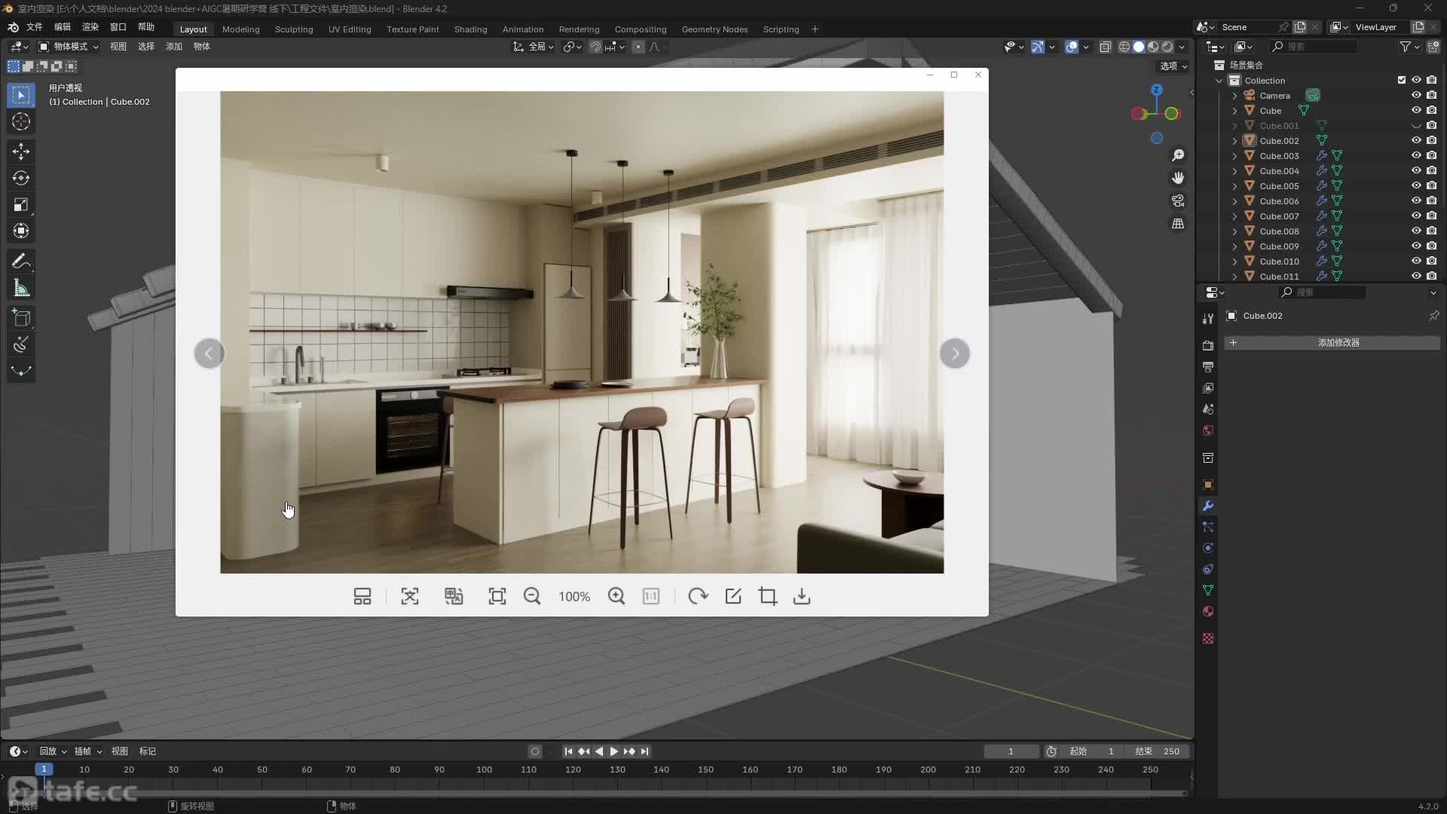Switch to Geometry Nodes workspace tab
This screenshot has width=1447, height=814.
click(x=714, y=29)
